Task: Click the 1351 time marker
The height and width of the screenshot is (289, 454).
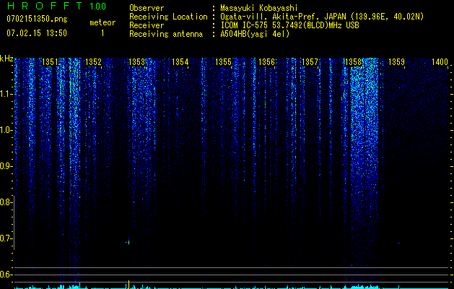Action: pyautogui.click(x=50, y=61)
